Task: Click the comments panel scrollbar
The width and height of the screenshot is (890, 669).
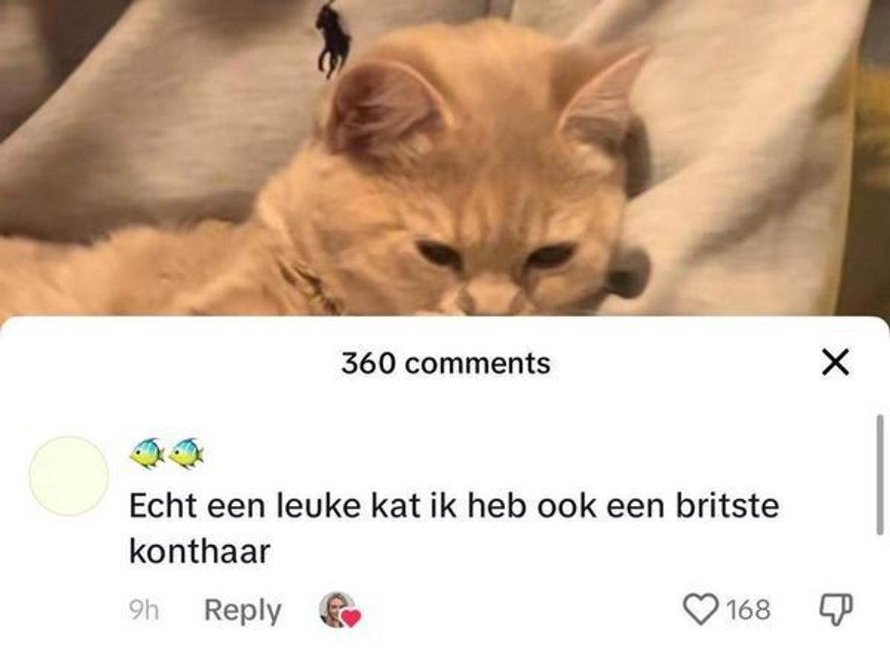Action: pos(880,475)
